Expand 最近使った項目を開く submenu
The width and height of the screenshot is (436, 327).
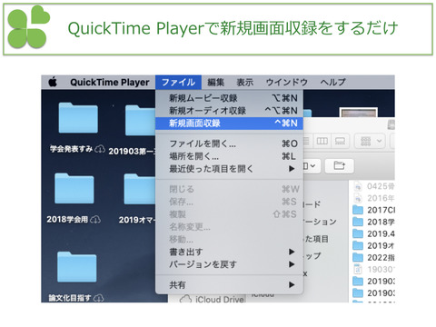point(229,169)
